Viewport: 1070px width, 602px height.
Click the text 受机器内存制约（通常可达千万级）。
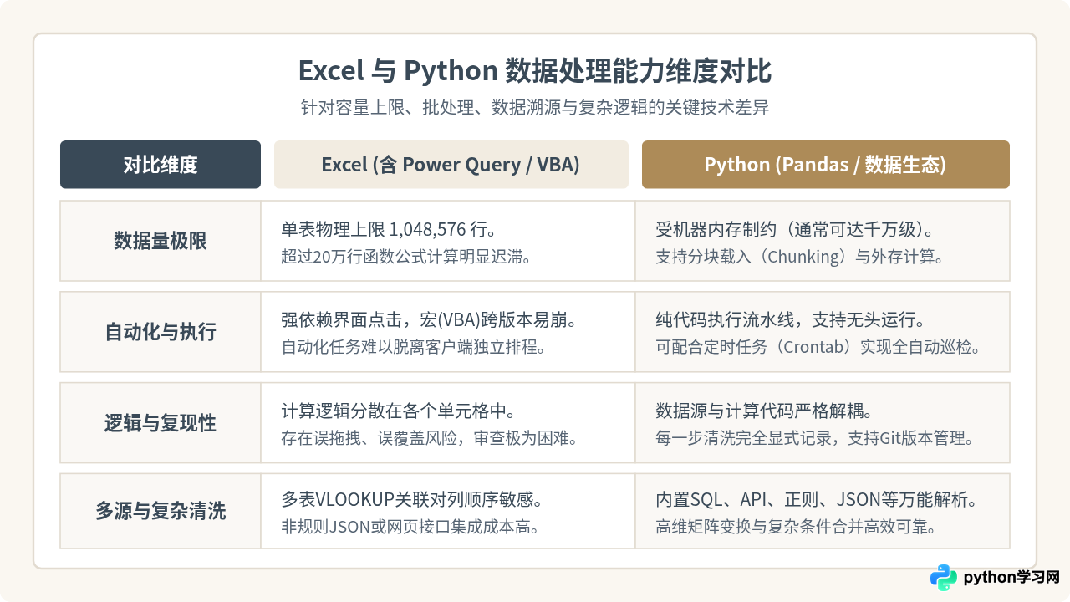[x=794, y=229]
